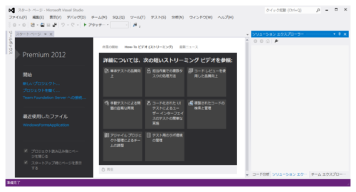Open recent file WindowsFormsApplication
Screen dimensions: 356x192
[46, 125]
